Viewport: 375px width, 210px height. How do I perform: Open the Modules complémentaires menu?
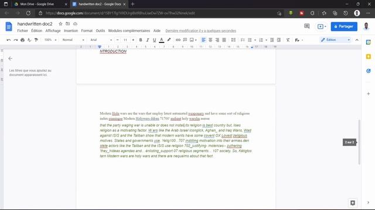coord(129,31)
